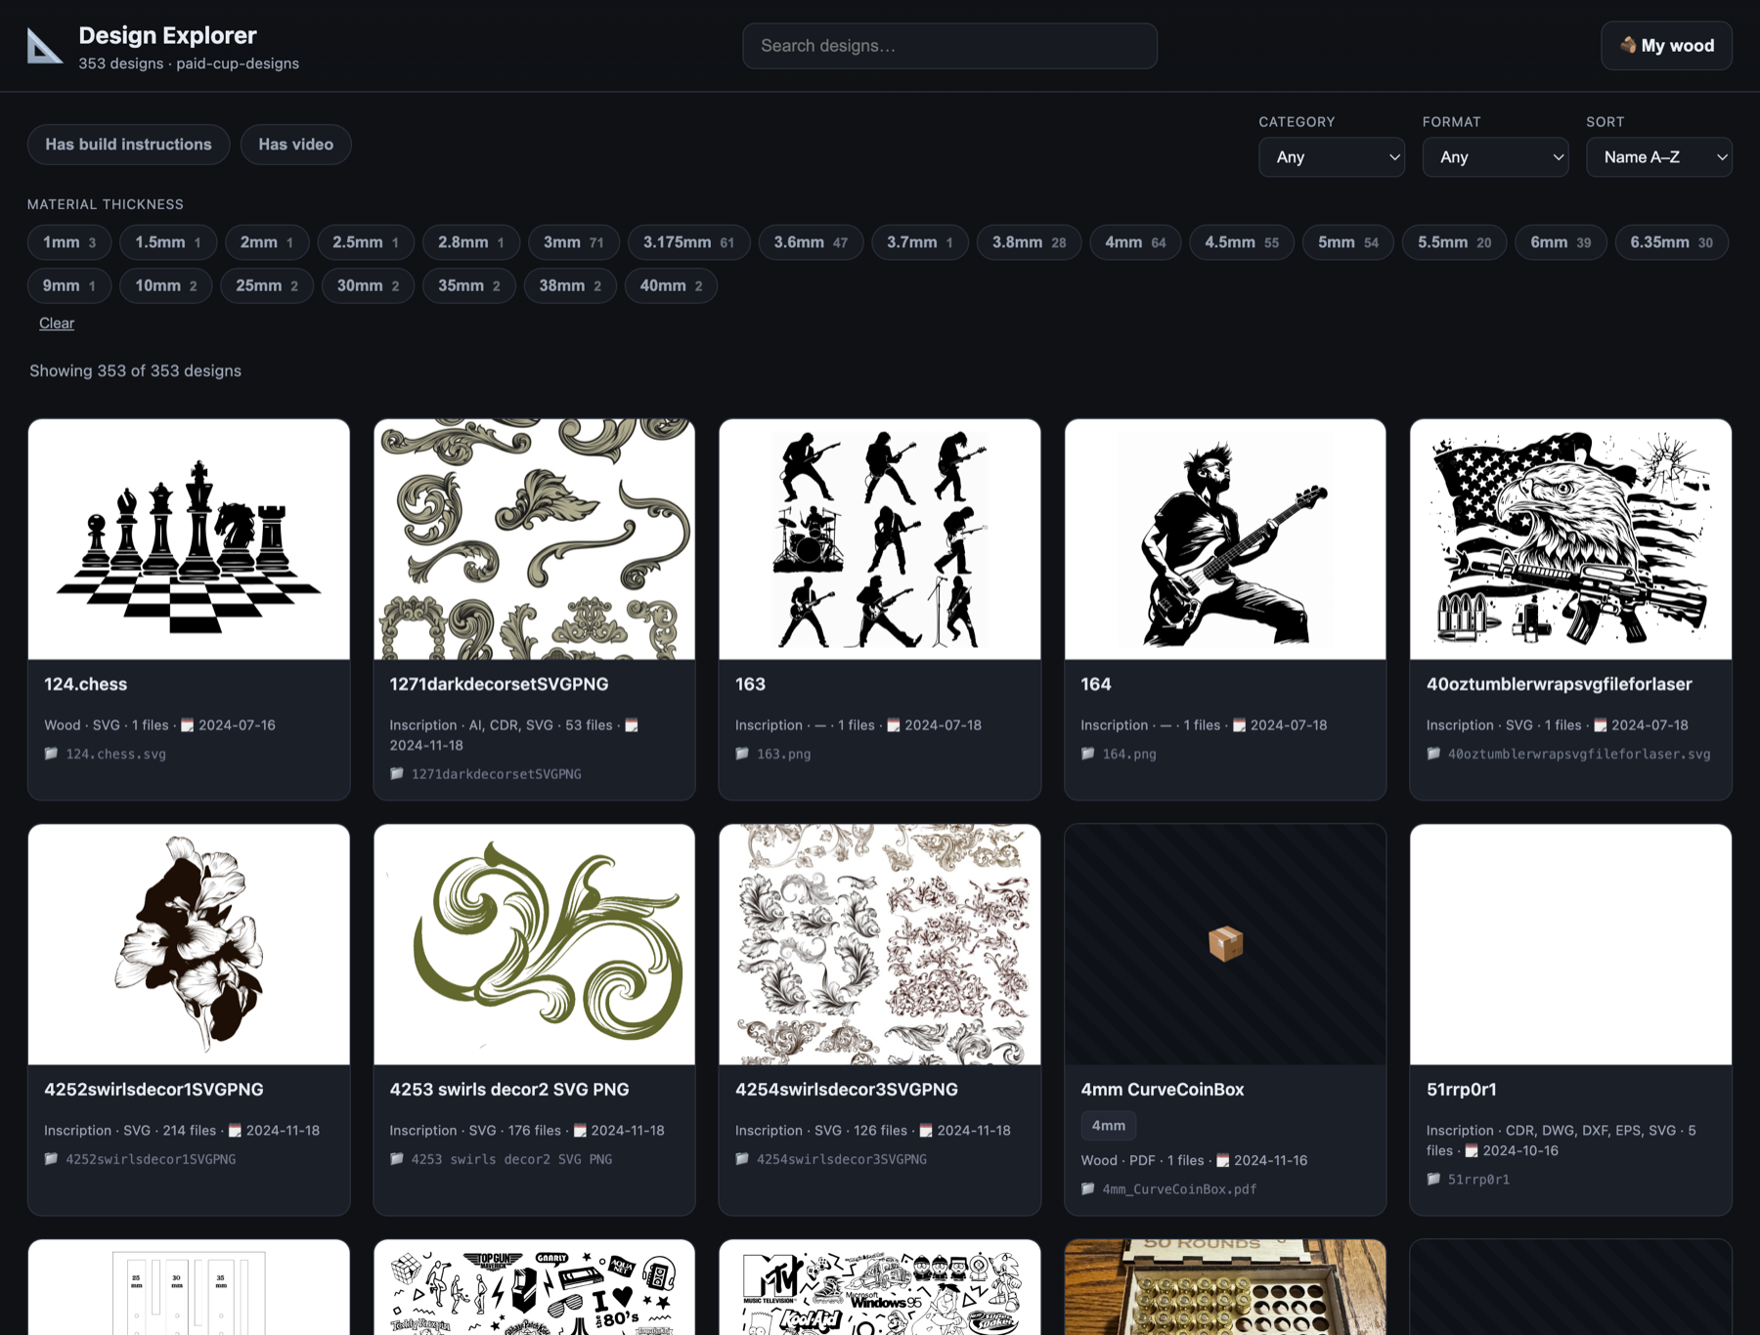The image size is (1760, 1335).
Task: Filter by 3.7mm material thickness
Action: pos(920,242)
